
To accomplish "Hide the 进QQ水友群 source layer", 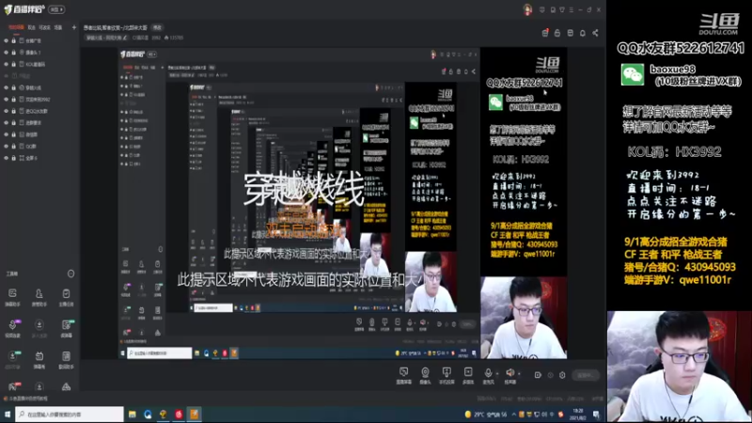I will pos(7,111).
